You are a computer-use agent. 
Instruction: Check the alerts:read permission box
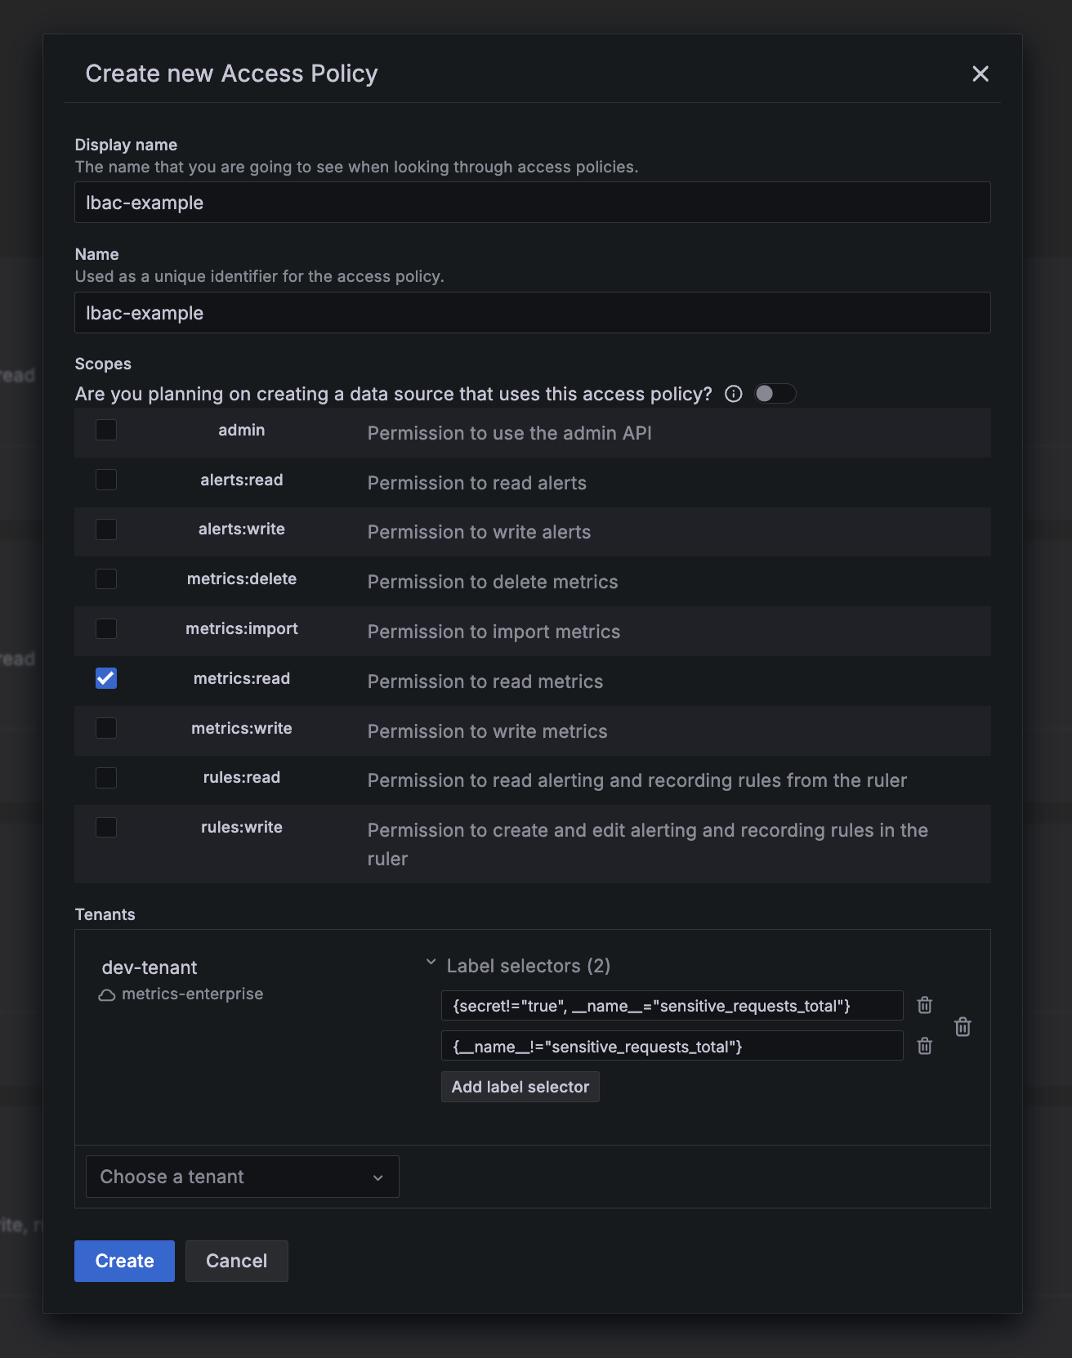click(106, 480)
